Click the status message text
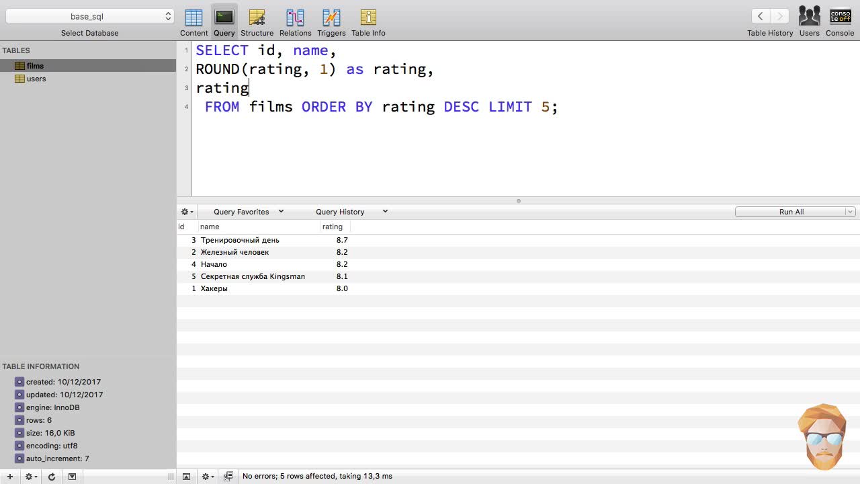Viewport: 860px width, 484px height. pyautogui.click(x=317, y=476)
